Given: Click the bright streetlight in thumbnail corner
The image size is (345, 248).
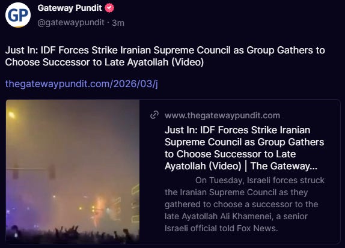Looking at the screenshot, I should coord(11,115).
